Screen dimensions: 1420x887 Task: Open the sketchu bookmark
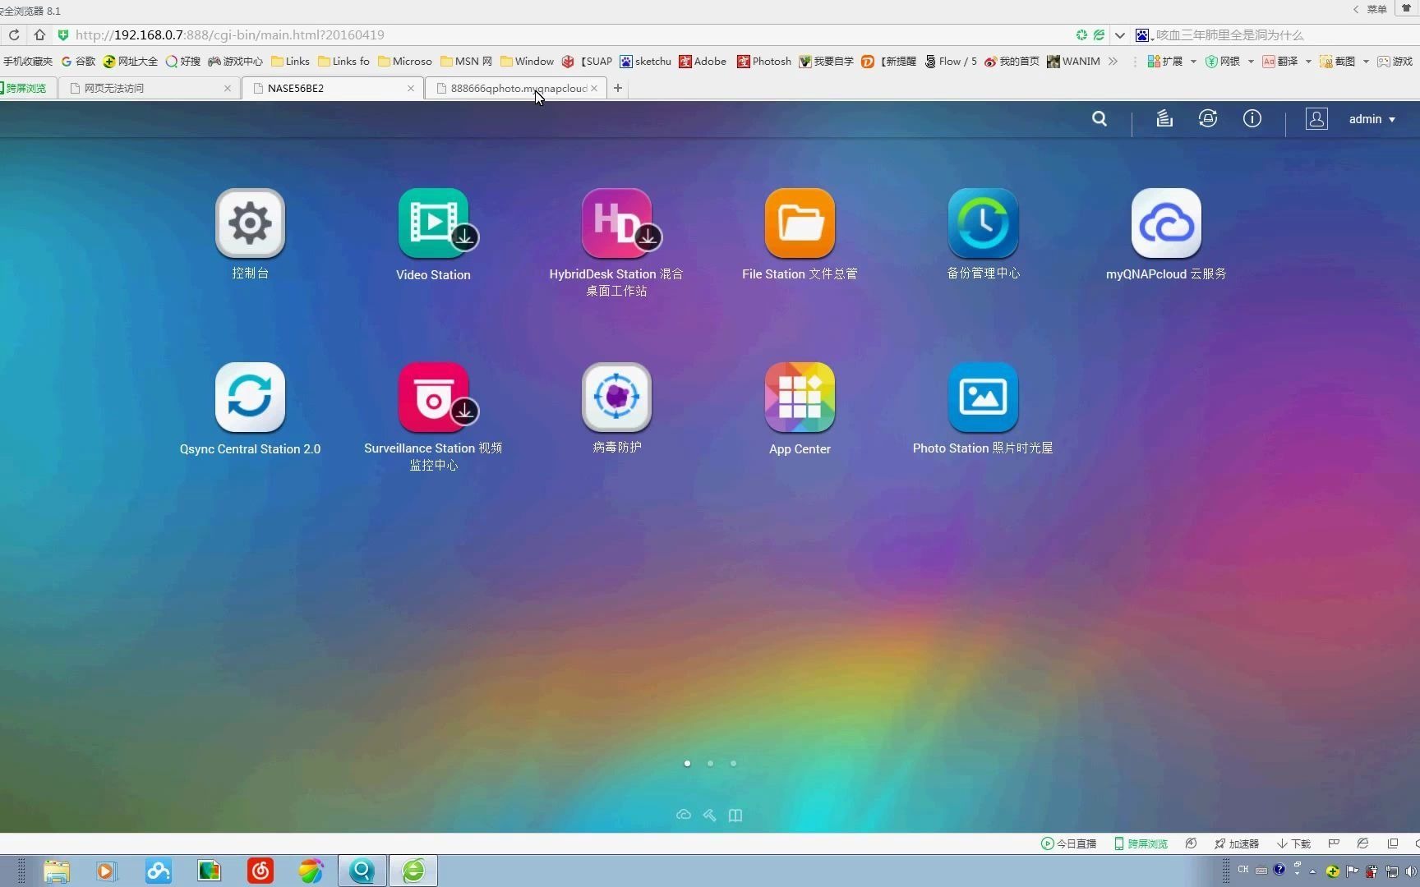(645, 62)
